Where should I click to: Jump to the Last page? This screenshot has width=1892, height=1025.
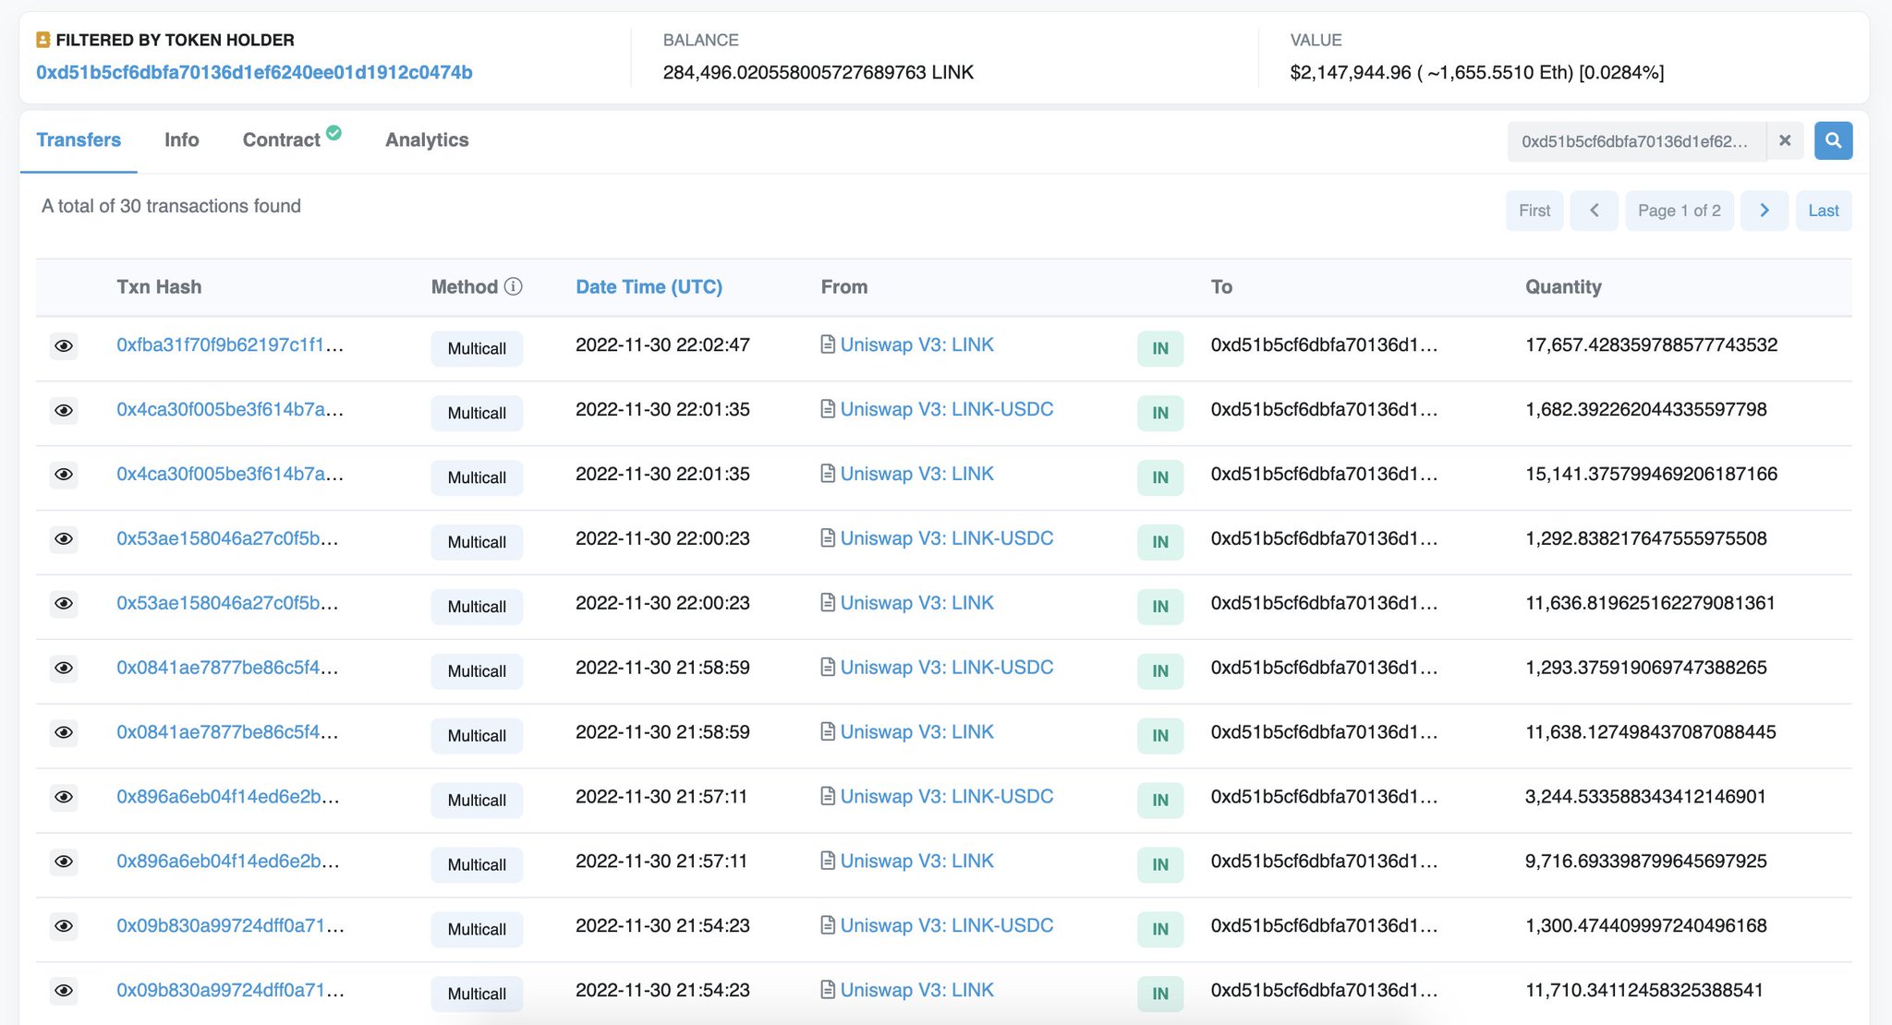(1823, 210)
